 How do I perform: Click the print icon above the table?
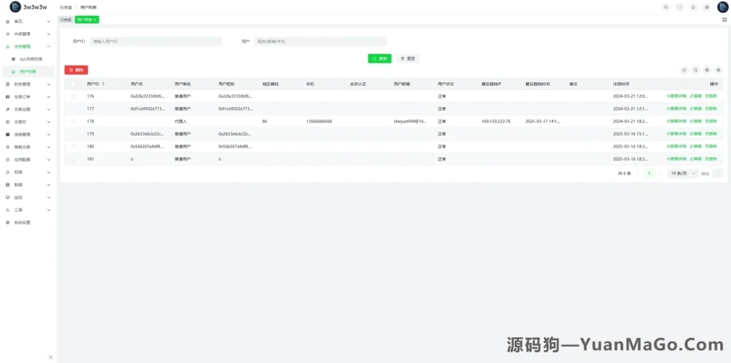coord(707,70)
